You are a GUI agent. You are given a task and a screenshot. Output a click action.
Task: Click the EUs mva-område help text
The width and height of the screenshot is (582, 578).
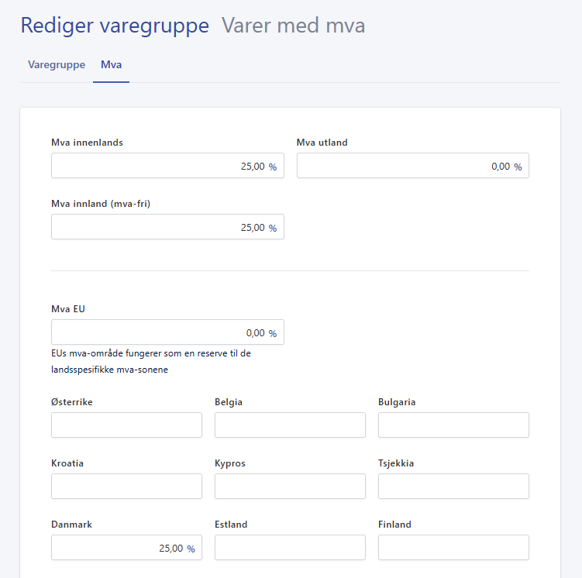click(150, 362)
